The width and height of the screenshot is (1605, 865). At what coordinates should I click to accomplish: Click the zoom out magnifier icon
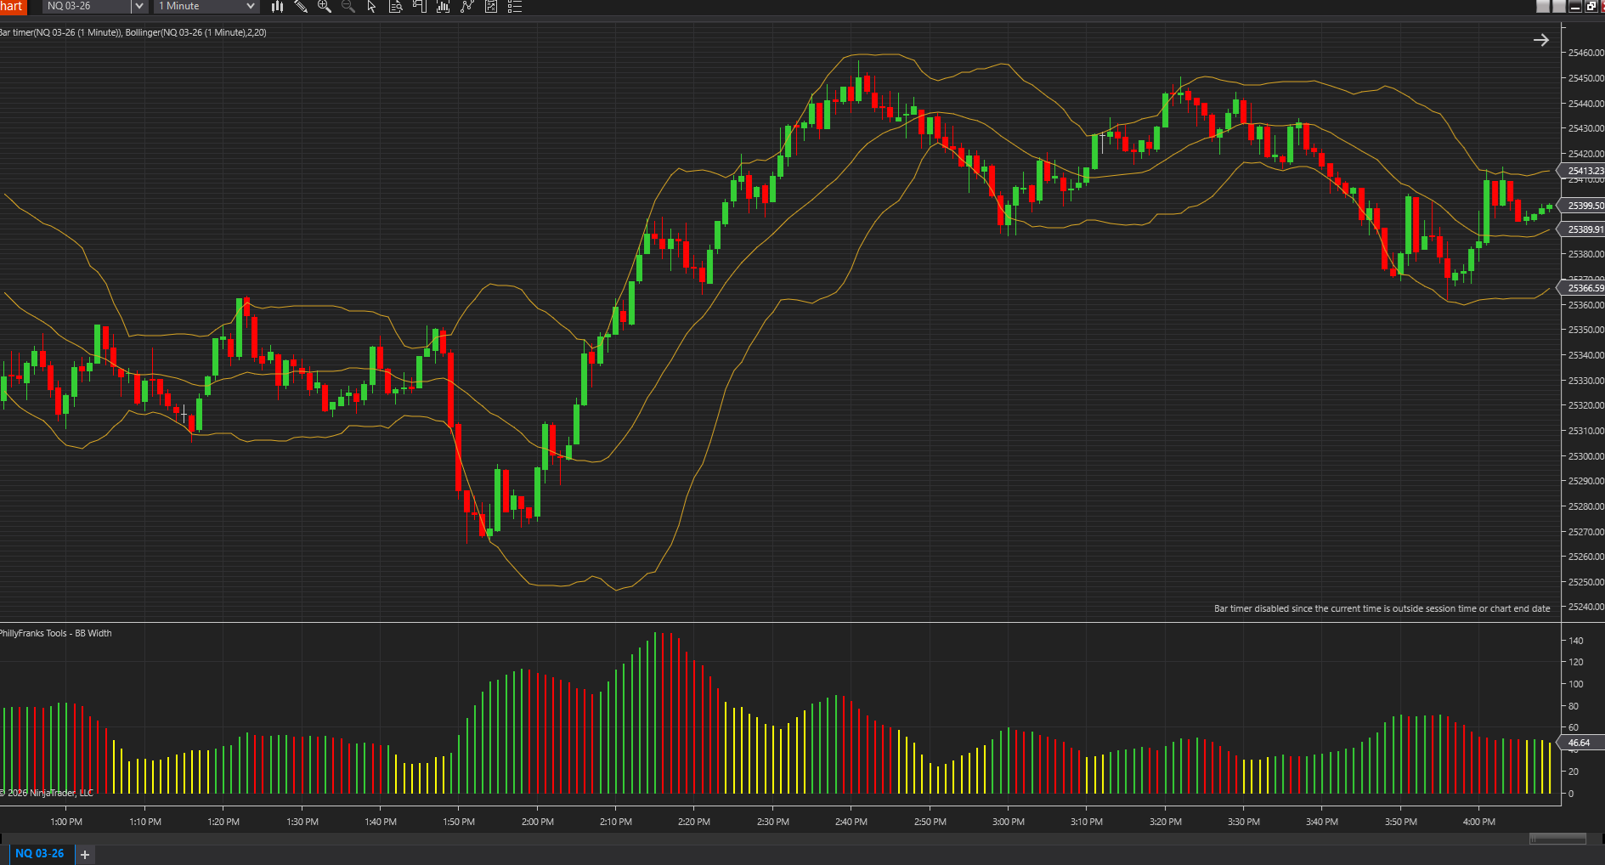point(348,7)
